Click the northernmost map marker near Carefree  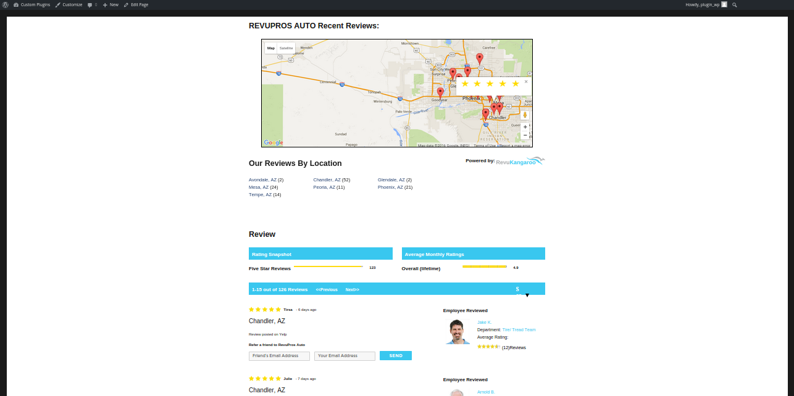point(480,59)
